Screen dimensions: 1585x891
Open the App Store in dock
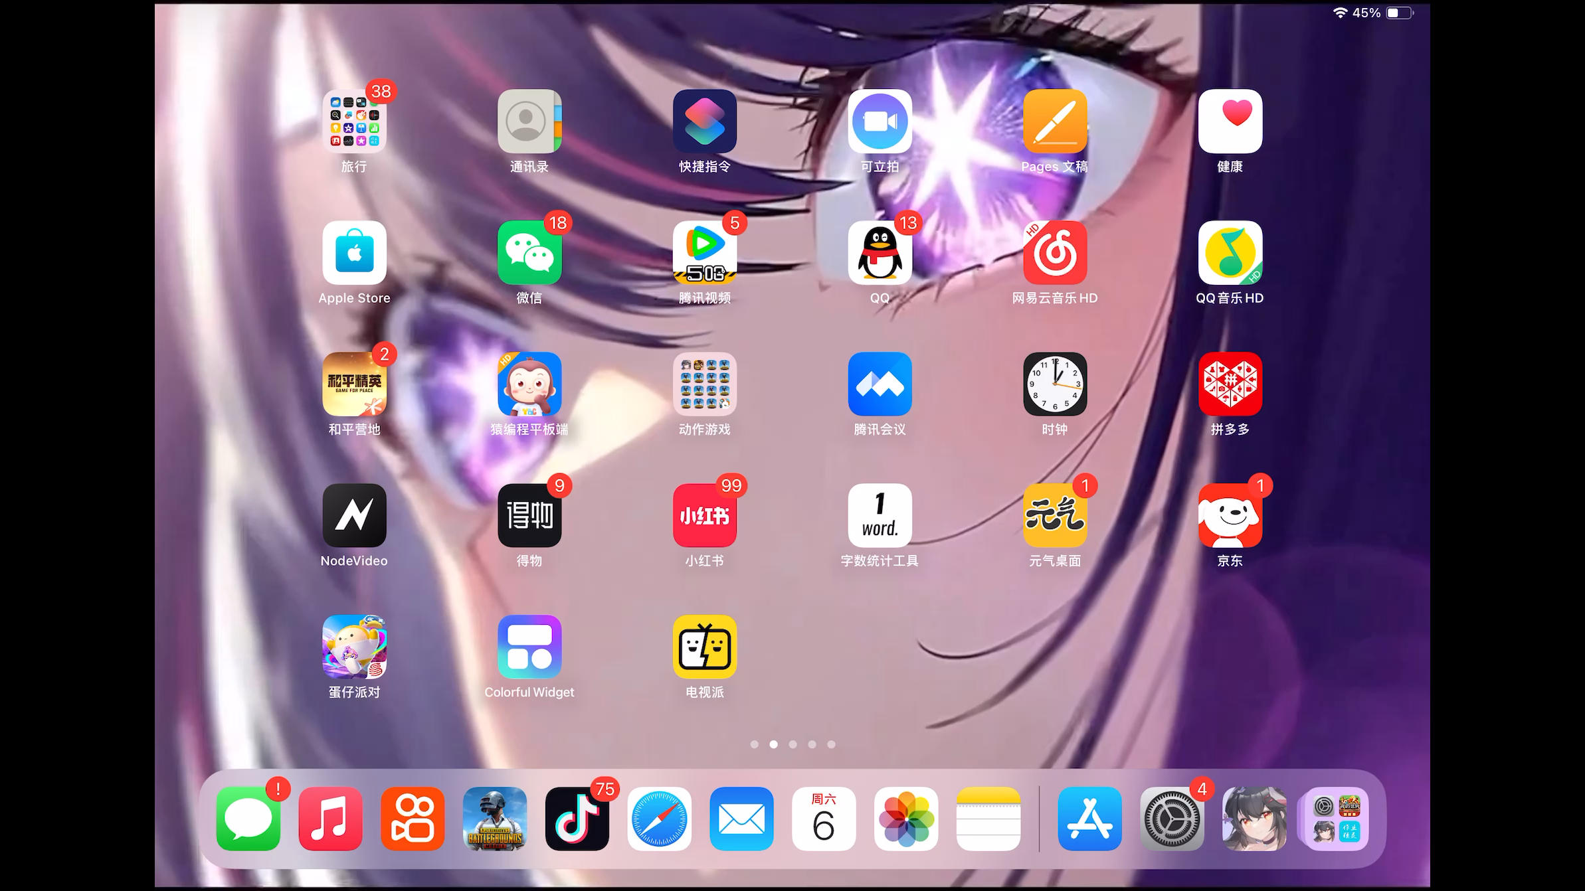(1089, 819)
